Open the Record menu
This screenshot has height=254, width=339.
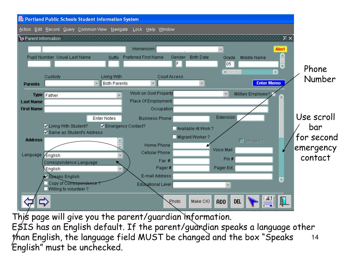pos(53,29)
